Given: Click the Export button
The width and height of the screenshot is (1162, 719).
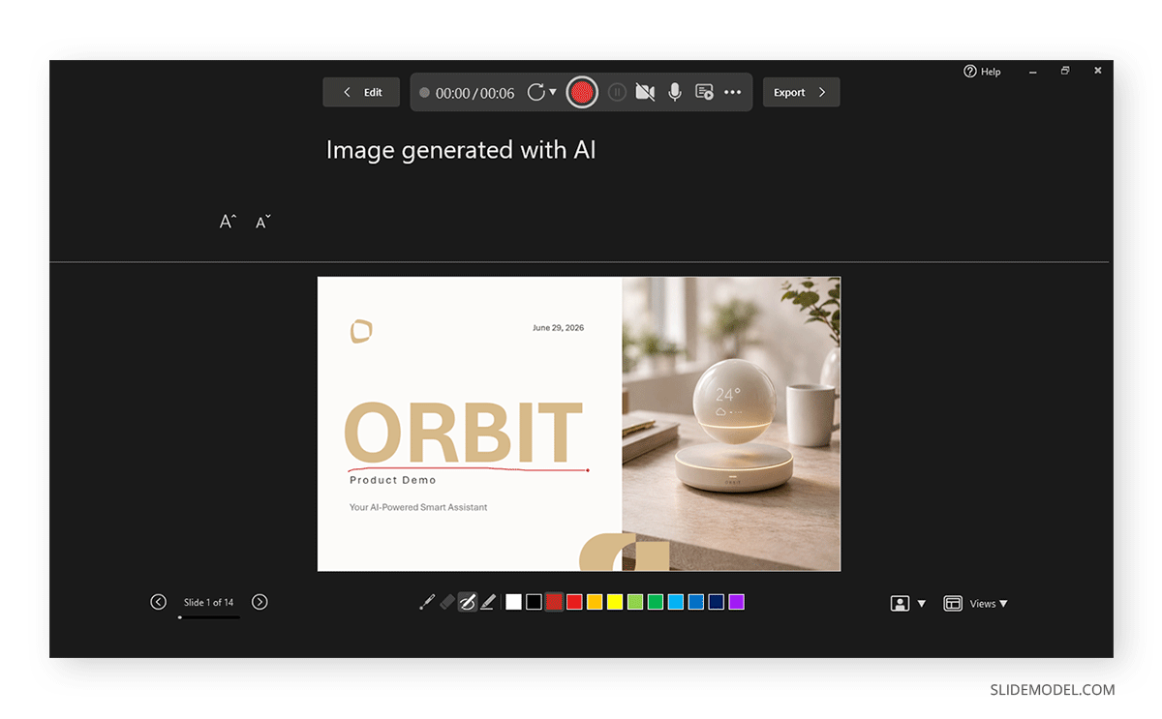Looking at the screenshot, I should [x=801, y=92].
